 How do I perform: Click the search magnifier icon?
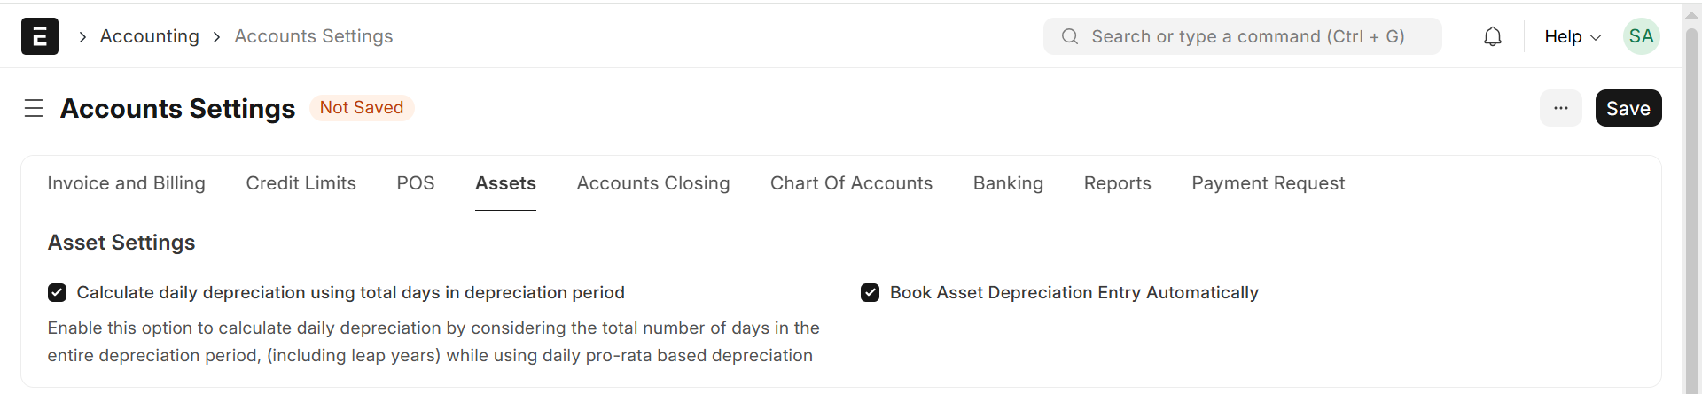click(1070, 36)
